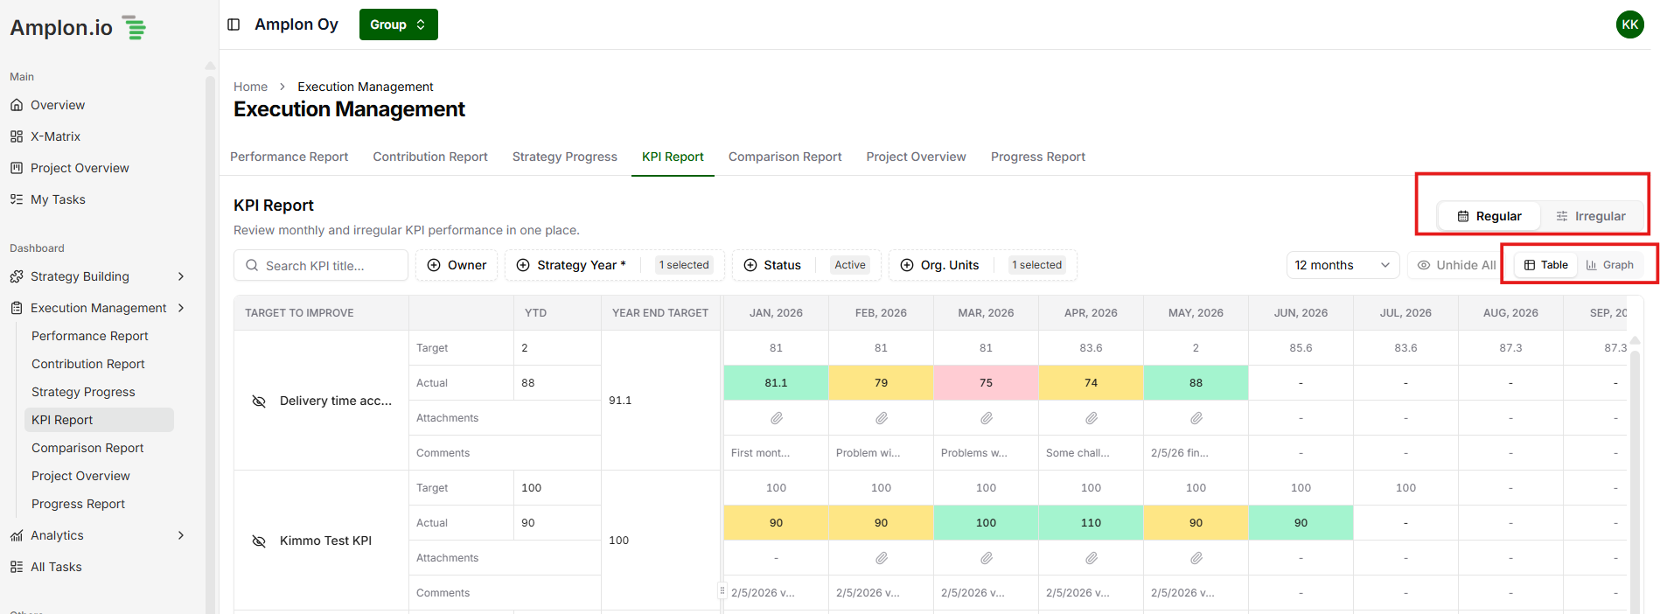
Task: Click the '1 selected' Strategy Year badge
Action: [x=684, y=265]
